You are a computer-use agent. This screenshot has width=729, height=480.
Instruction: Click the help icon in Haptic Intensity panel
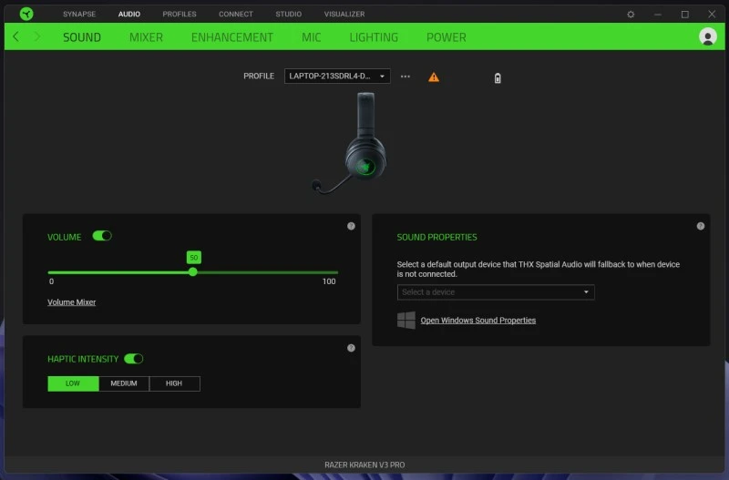point(351,348)
